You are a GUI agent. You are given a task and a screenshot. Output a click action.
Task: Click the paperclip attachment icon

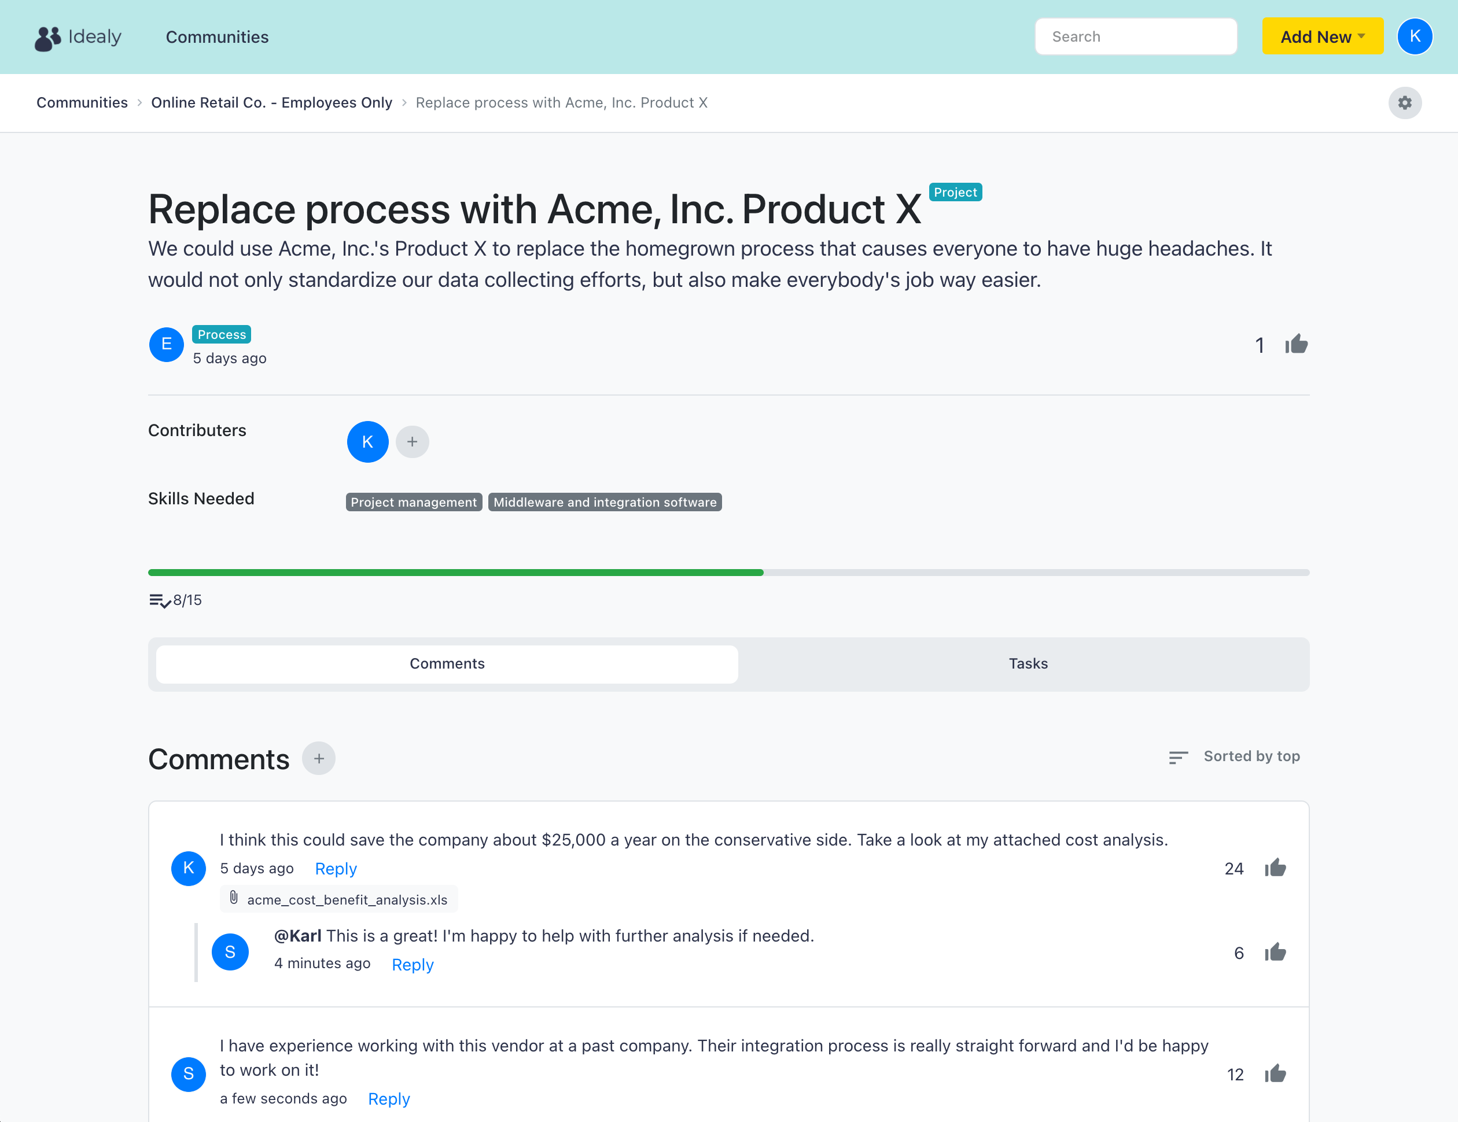tap(234, 898)
